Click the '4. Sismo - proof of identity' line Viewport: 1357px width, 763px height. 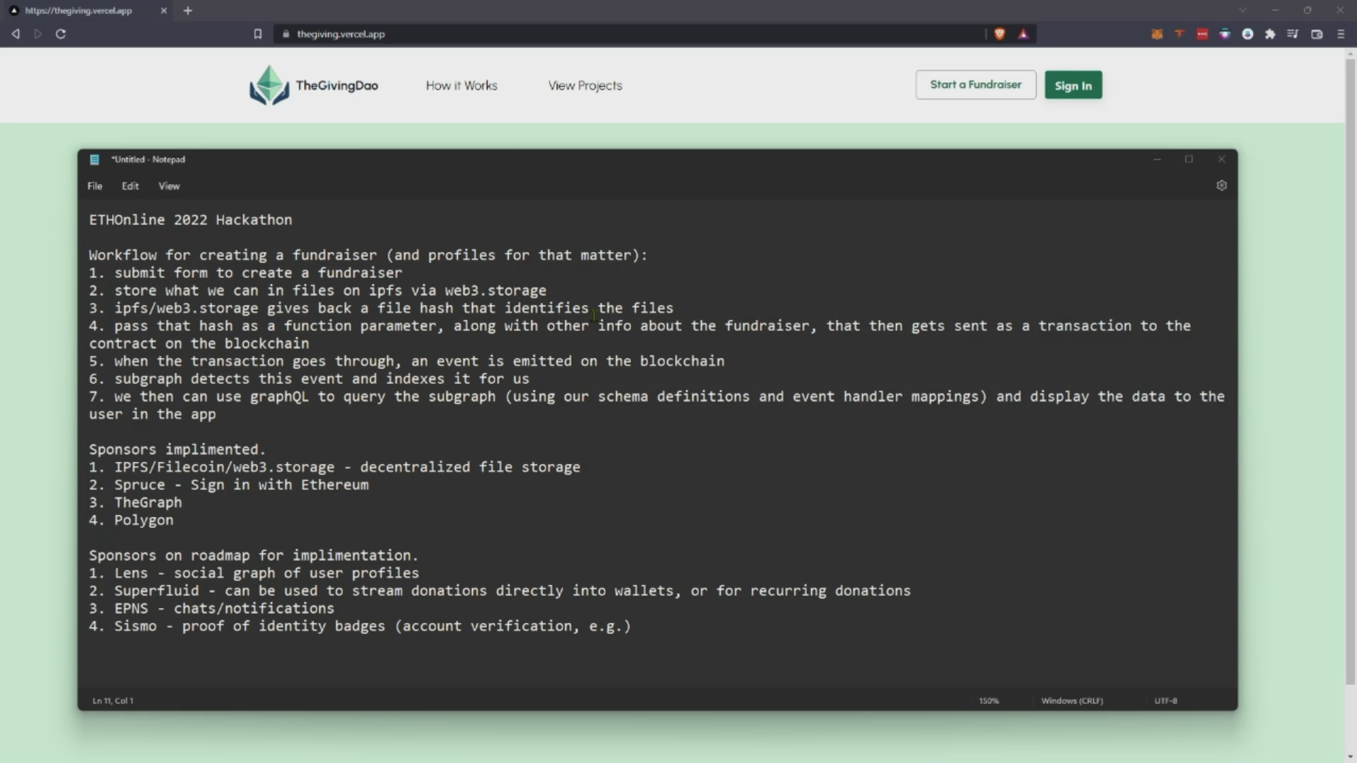point(360,626)
